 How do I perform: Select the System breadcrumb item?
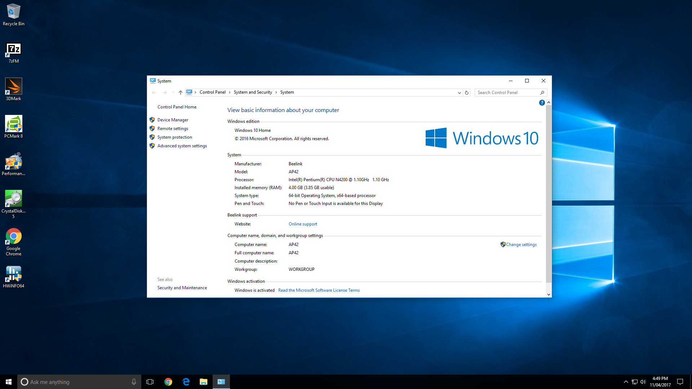coord(287,92)
